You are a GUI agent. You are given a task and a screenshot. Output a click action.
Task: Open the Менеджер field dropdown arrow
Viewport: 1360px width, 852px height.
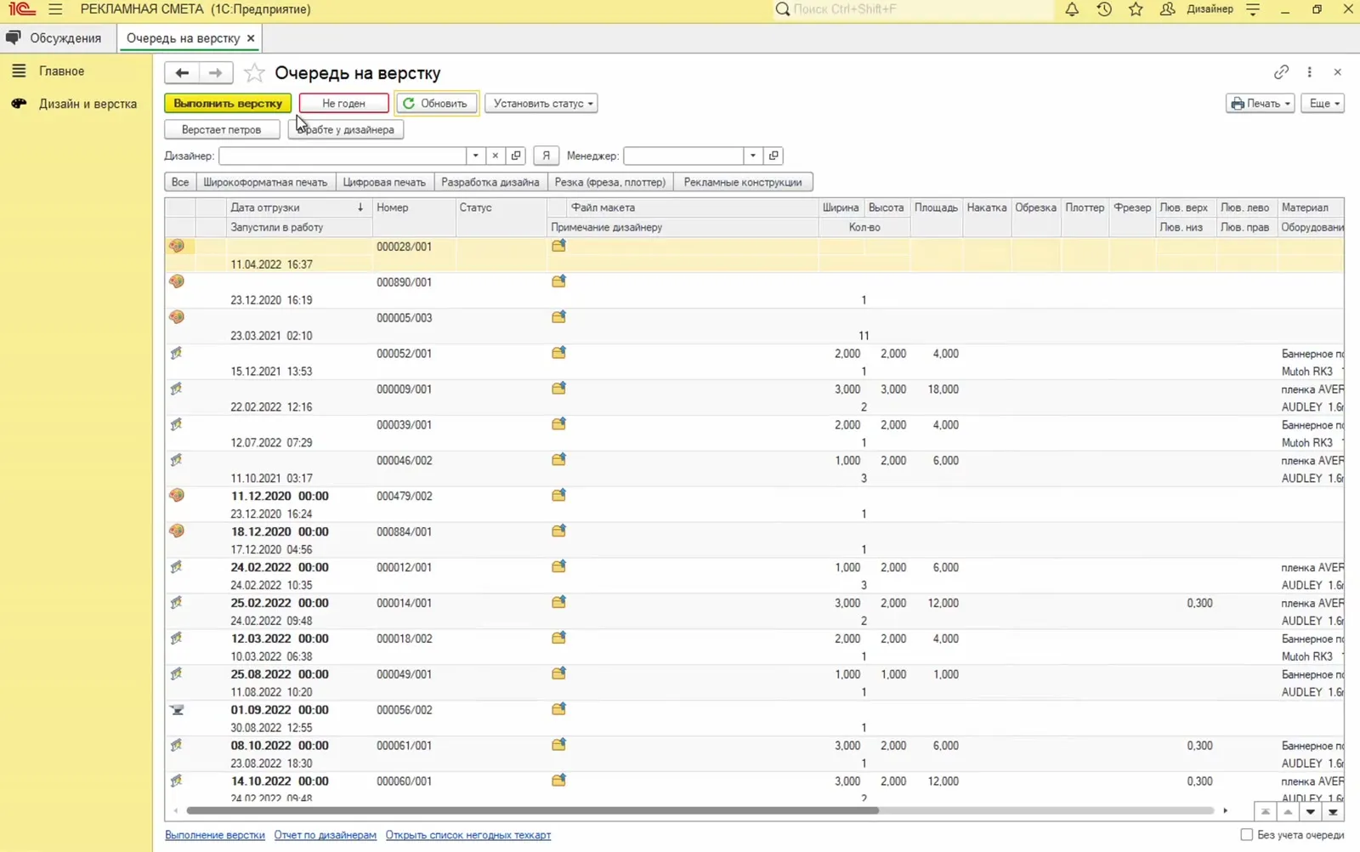(x=752, y=156)
